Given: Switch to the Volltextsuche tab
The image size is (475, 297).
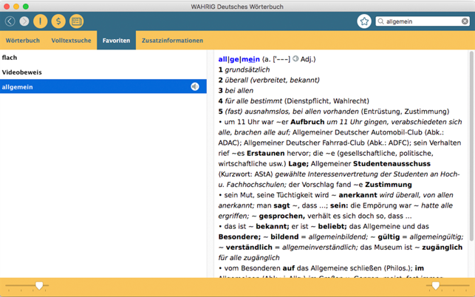Looking at the screenshot, I should [x=71, y=41].
